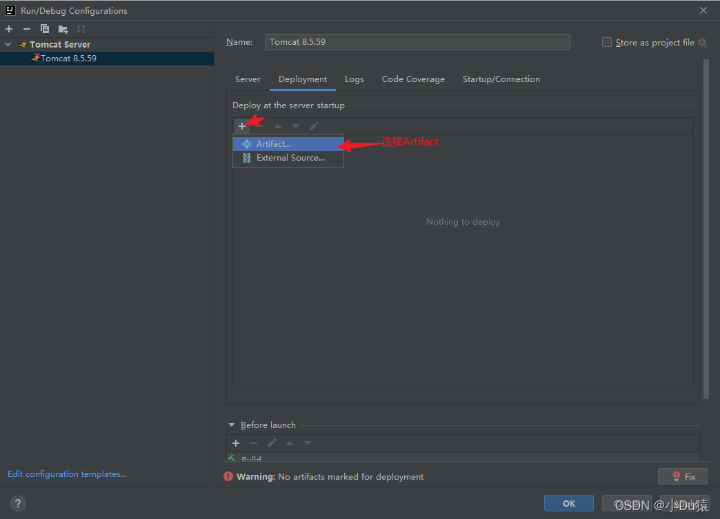Choose External Source... from the popup menu
The height and width of the screenshot is (519, 720).
pos(288,158)
